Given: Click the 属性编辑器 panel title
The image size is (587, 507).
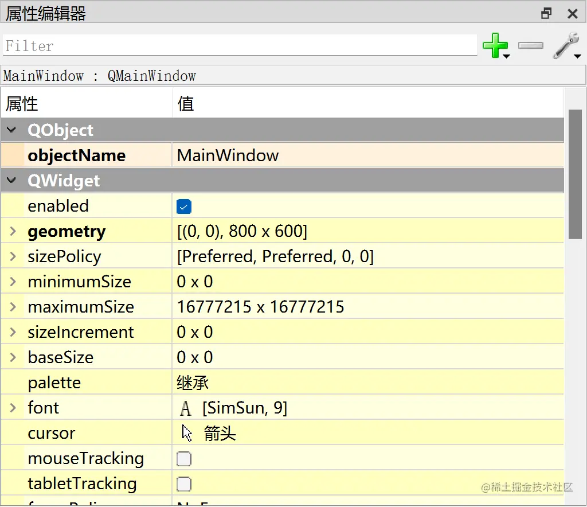Looking at the screenshot, I should pos(46,14).
